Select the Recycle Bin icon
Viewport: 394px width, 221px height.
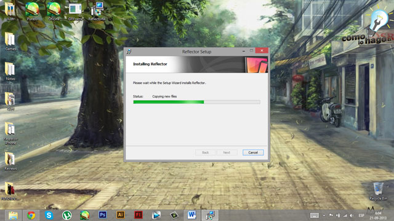click(x=378, y=192)
